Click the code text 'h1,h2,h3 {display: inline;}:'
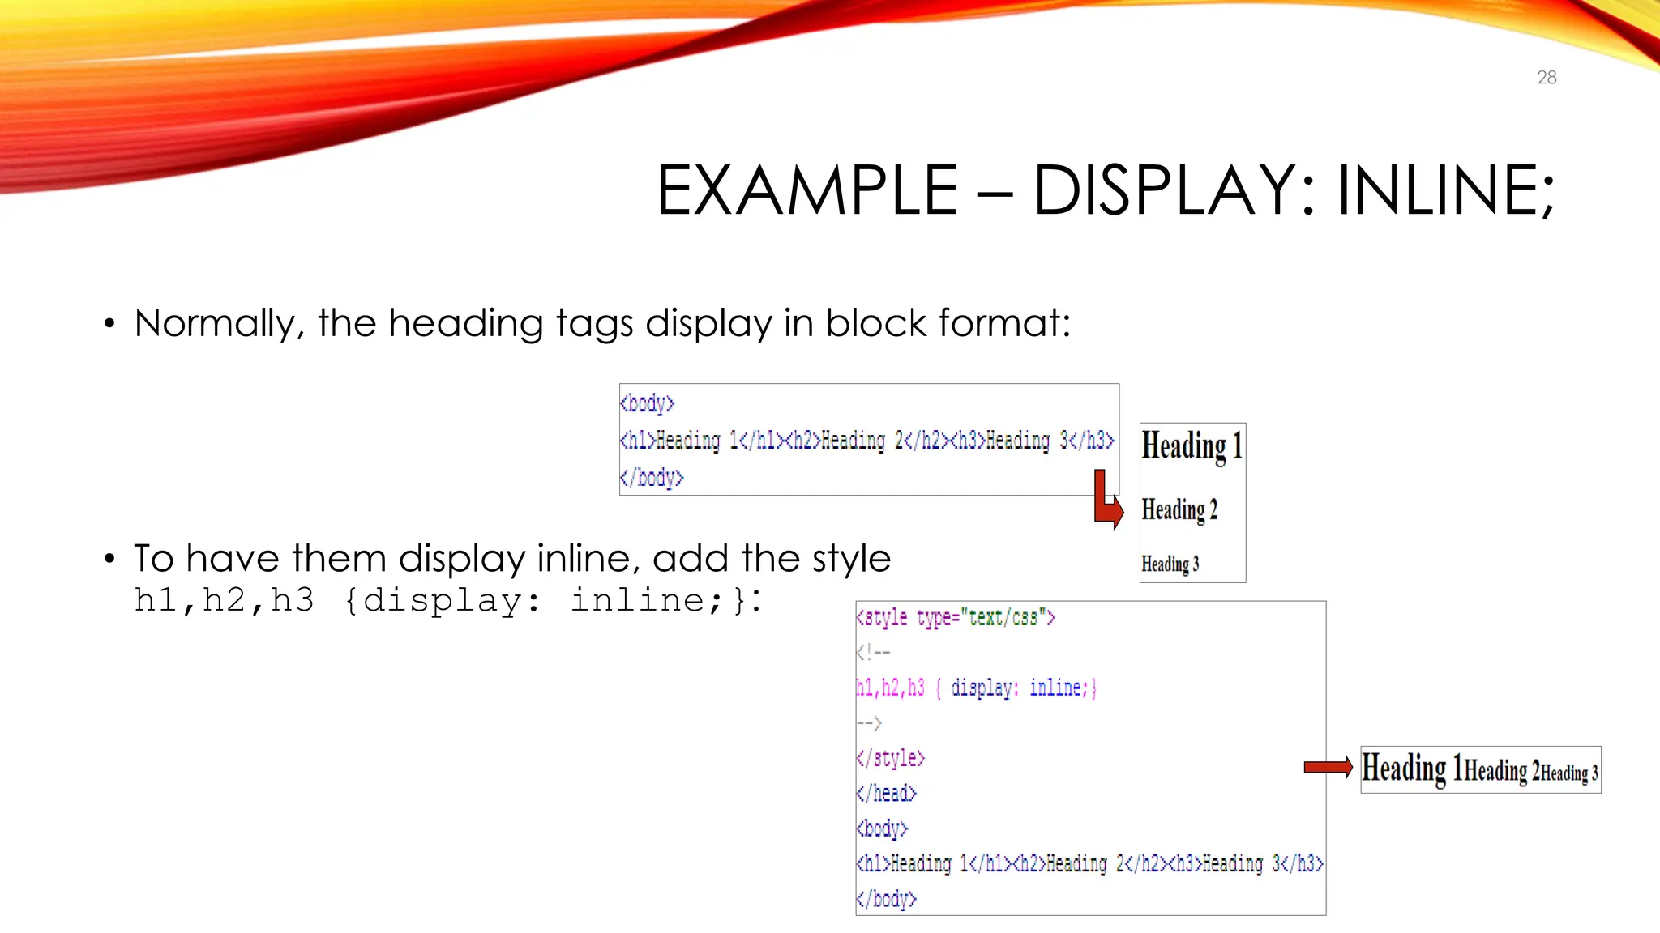The image size is (1660, 933). point(448,600)
